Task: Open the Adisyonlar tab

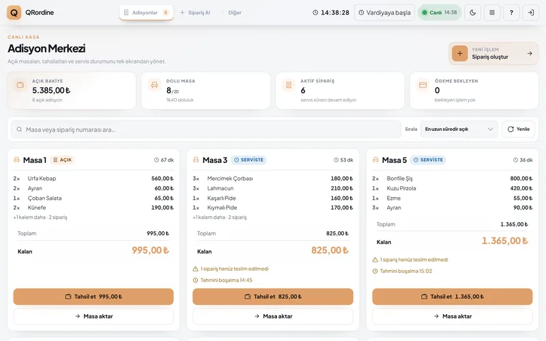Action: (x=146, y=12)
